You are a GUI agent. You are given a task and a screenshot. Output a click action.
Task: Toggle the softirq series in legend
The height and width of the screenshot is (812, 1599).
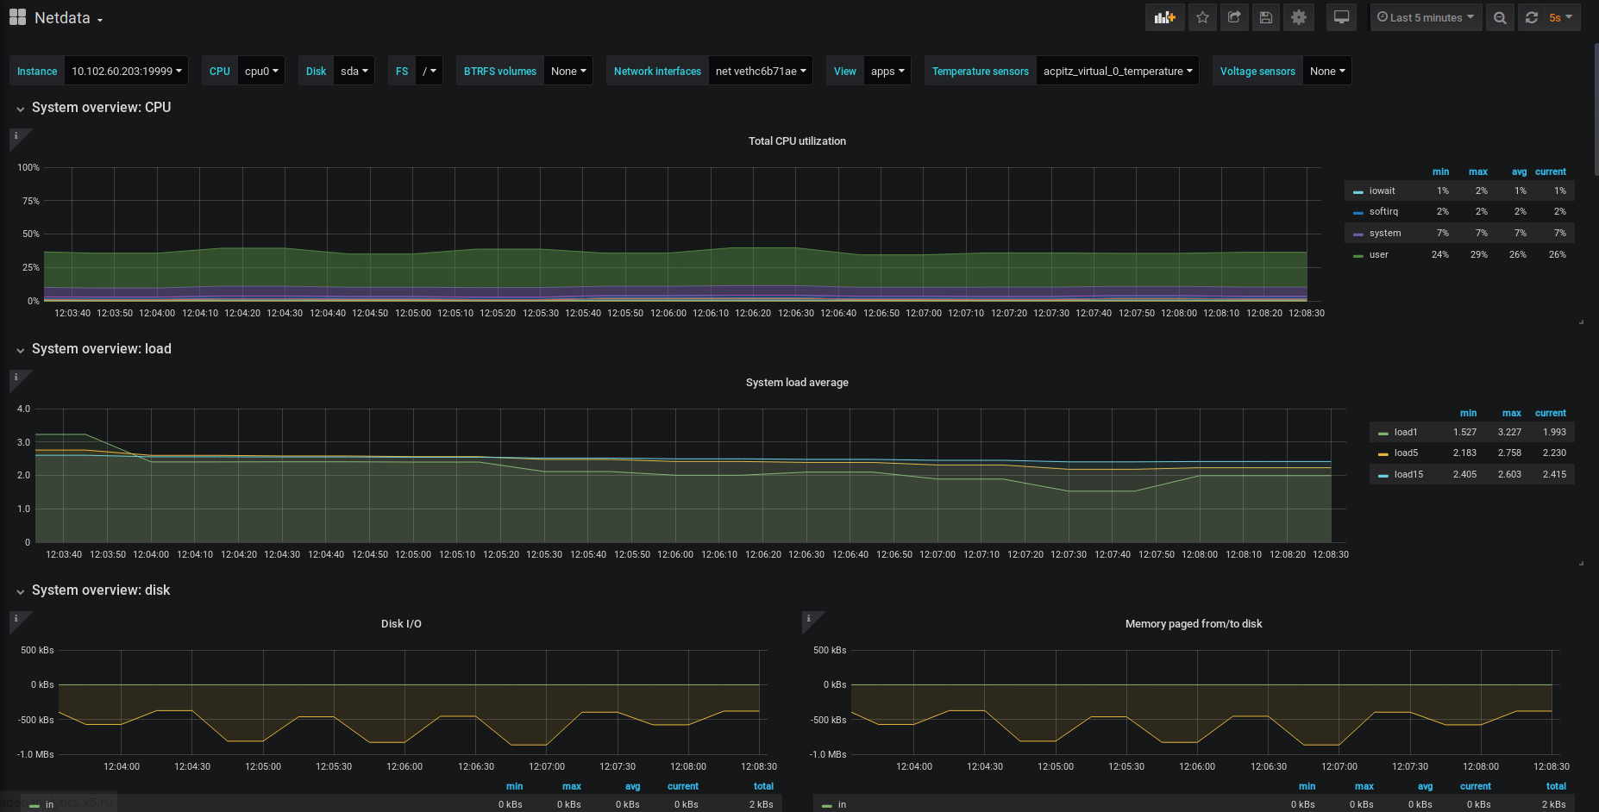pos(1383,211)
